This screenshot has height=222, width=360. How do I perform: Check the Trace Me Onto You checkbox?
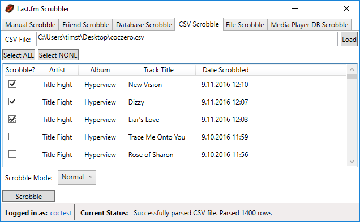click(12, 137)
